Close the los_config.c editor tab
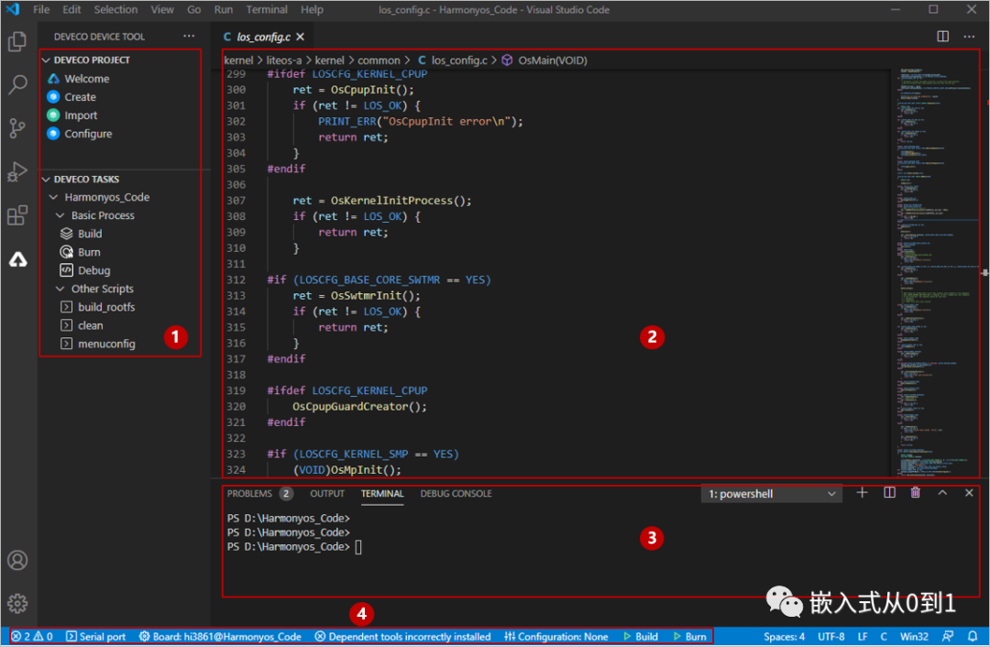Viewport: 990px width, 647px height. pyautogui.click(x=300, y=37)
